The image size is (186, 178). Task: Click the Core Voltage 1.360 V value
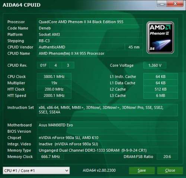(155, 65)
